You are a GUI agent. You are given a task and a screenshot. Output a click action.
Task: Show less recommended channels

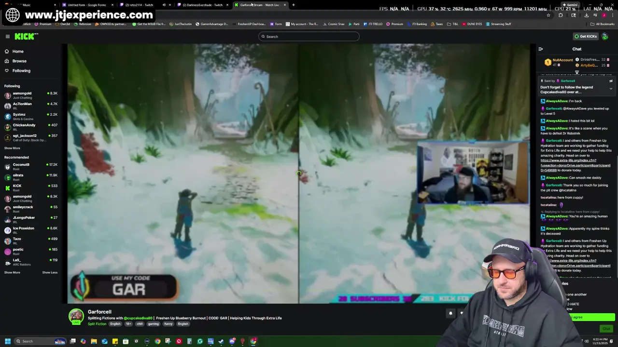(x=50, y=273)
